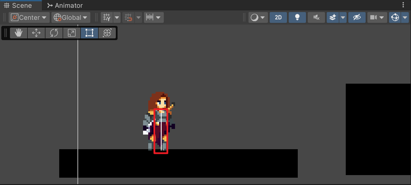Toggle scene visibility eye icon
The image size is (411, 185).
357,18
